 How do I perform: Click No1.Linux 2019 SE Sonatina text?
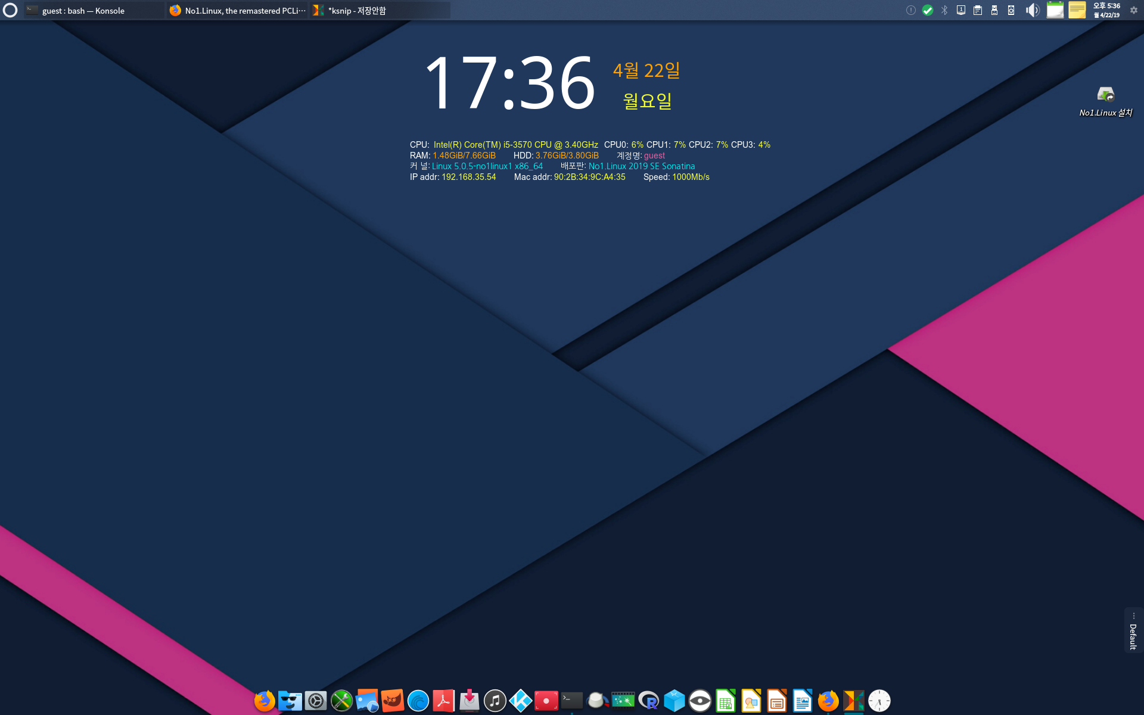tap(642, 166)
